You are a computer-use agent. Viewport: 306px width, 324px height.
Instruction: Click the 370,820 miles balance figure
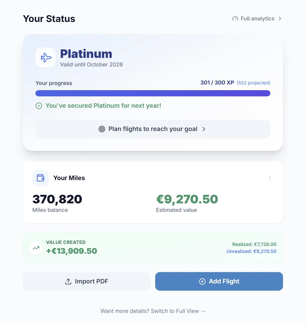coord(57,199)
